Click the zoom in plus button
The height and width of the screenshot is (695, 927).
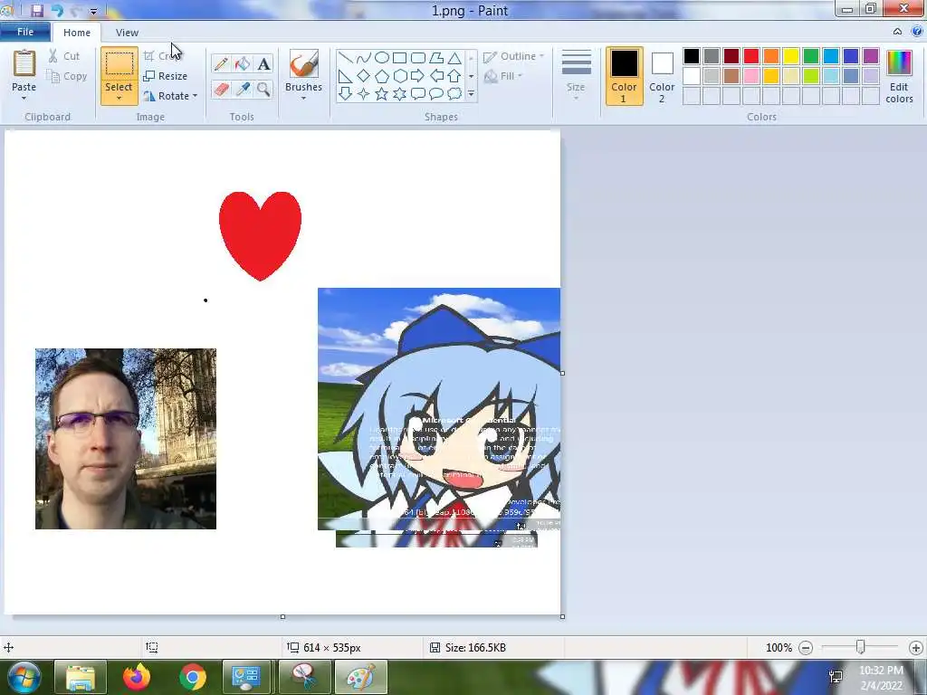tap(916, 648)
